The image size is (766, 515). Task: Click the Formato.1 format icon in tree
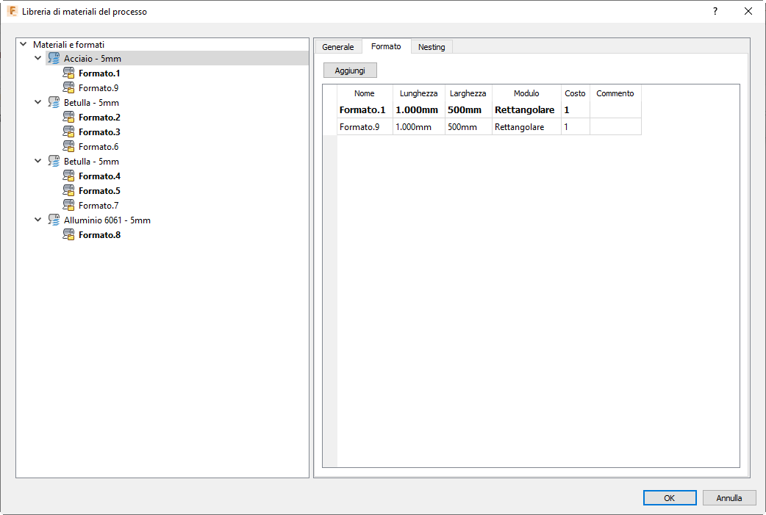tap(69, 73)
